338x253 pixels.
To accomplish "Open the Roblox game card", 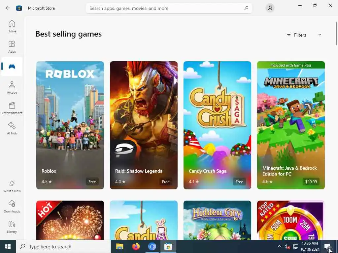I will click(70, 125).
